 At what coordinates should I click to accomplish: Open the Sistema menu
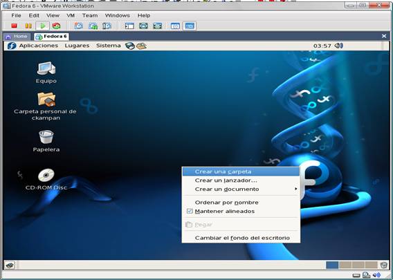click(x=108, y=46)
